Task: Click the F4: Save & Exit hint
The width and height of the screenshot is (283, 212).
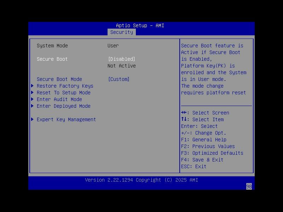Action: click(202, 160)
